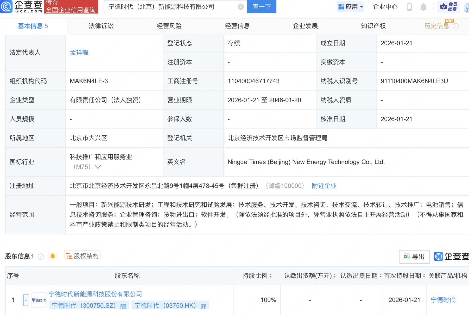Open the 应用 dropdown menu

click(351, 7)
